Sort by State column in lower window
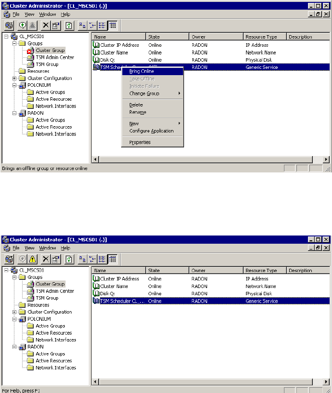Screen dimensions: 332x393 pos(167,271)
